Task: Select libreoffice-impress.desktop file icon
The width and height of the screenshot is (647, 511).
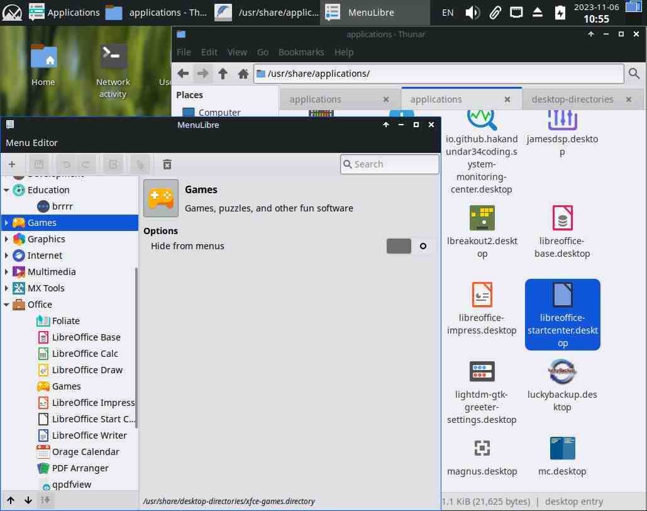Action: 482,295
